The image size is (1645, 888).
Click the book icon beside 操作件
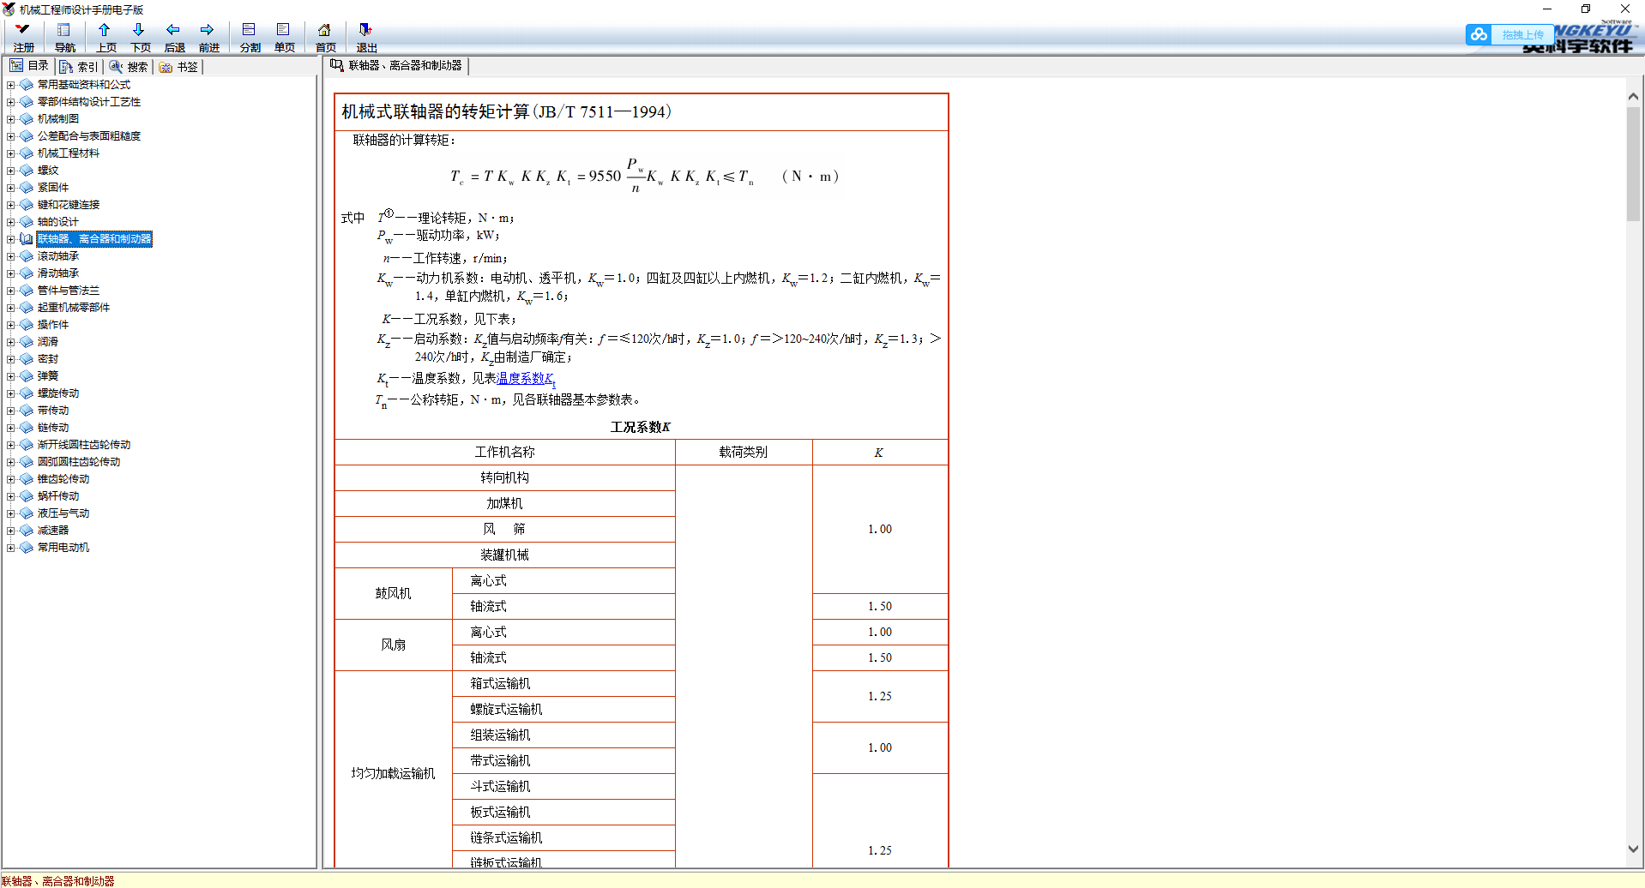tap(27, 325)
